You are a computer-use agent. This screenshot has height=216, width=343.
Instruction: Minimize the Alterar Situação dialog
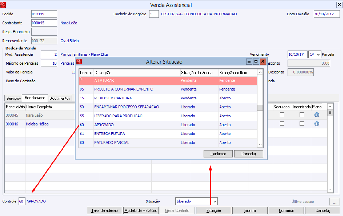(x=249, y=61)
